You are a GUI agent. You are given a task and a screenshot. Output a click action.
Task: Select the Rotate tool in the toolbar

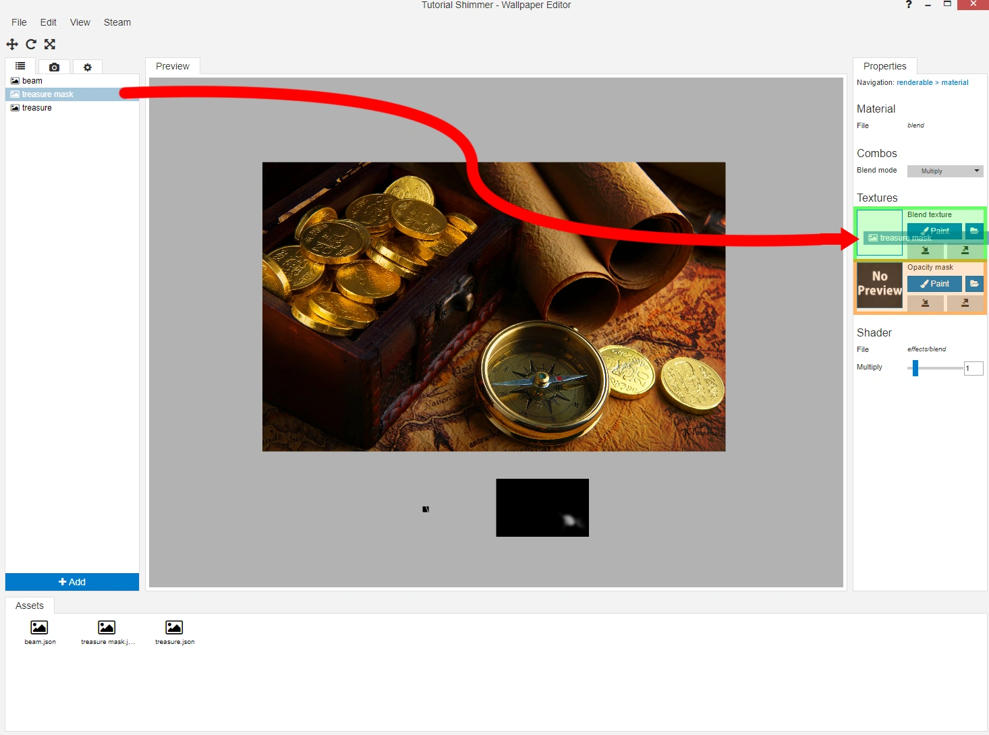click(31, 45)
